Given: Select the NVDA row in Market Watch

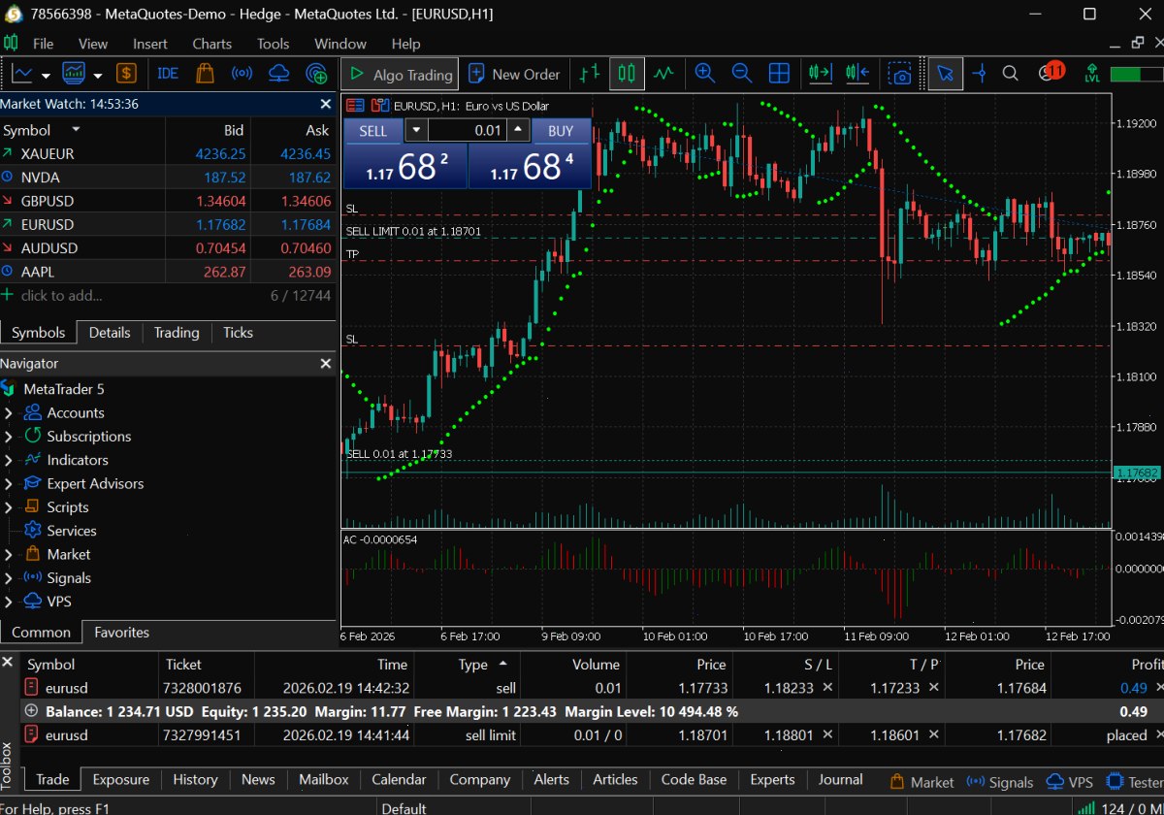Looking at the screenshot, I should (x=168, y=178).
